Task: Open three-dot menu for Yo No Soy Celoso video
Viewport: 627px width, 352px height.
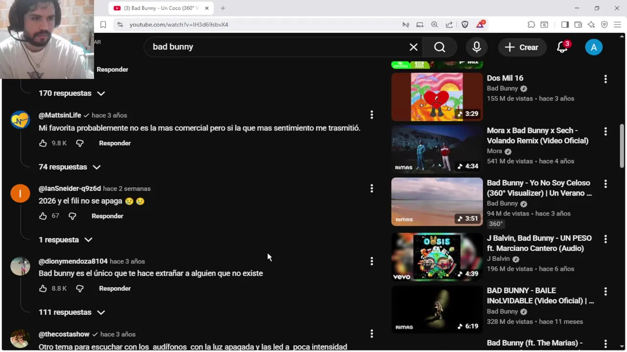Action: (x=605, y=183)
